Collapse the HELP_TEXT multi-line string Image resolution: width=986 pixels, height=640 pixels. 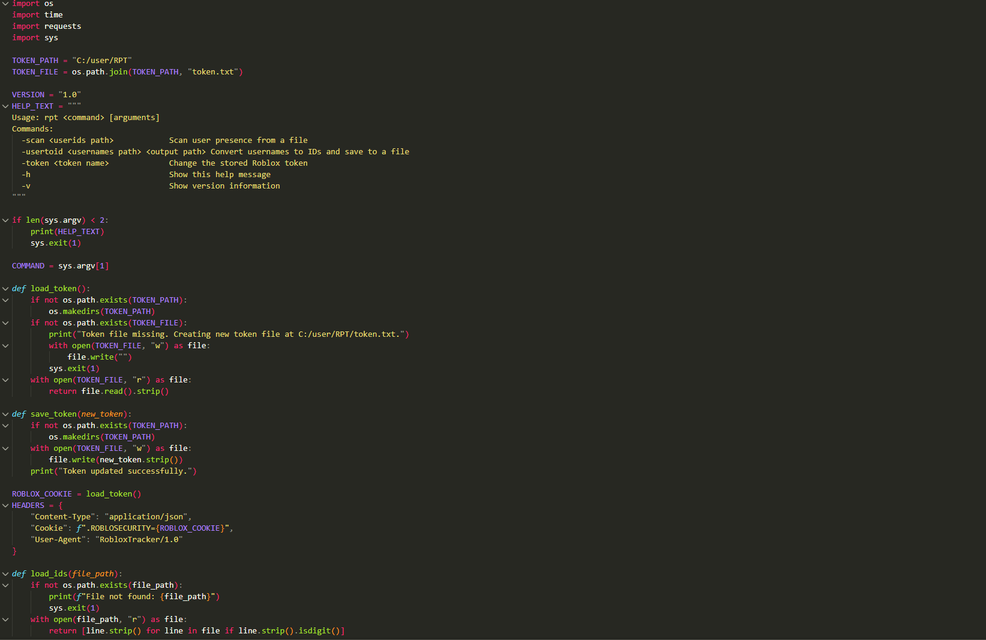[5, 106]
